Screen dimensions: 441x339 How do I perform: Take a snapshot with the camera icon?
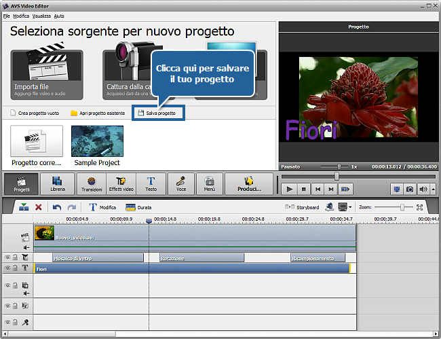(410, 189)
